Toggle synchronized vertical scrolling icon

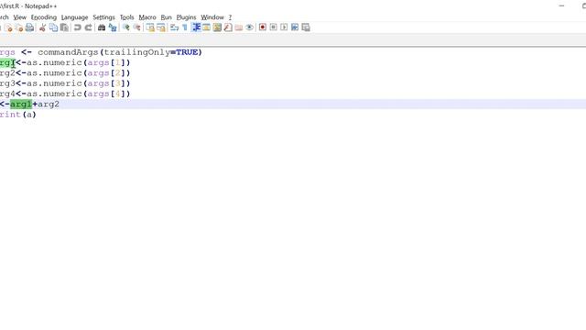150,27
